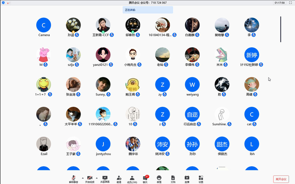Open the 成员(298) members list

pyautogui.click(x=132, y=179)
